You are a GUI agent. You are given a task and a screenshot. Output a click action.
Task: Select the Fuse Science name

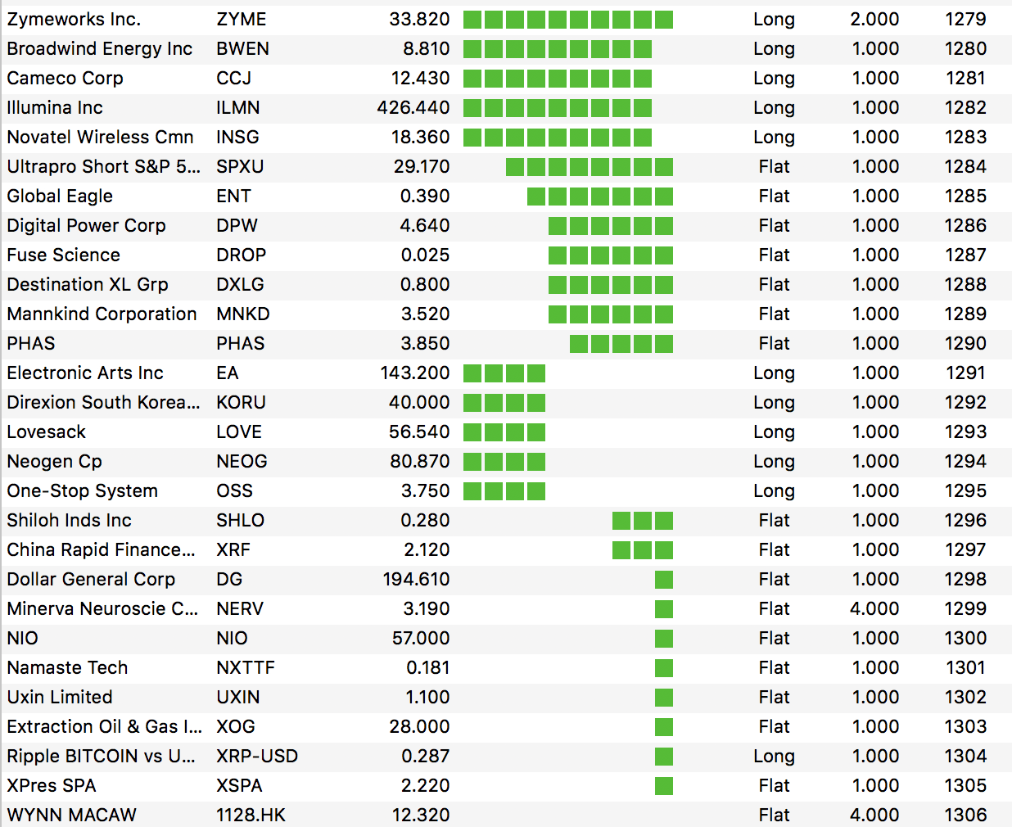coord(63,255)
